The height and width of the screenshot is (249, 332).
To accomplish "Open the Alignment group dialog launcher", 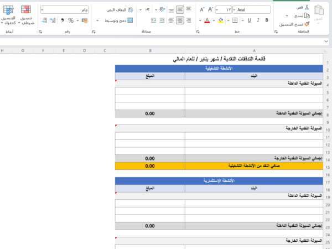I will [x=94, y=32].
